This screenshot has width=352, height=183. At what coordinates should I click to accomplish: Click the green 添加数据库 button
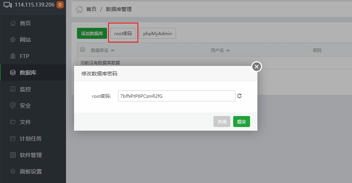coord(92,33)
